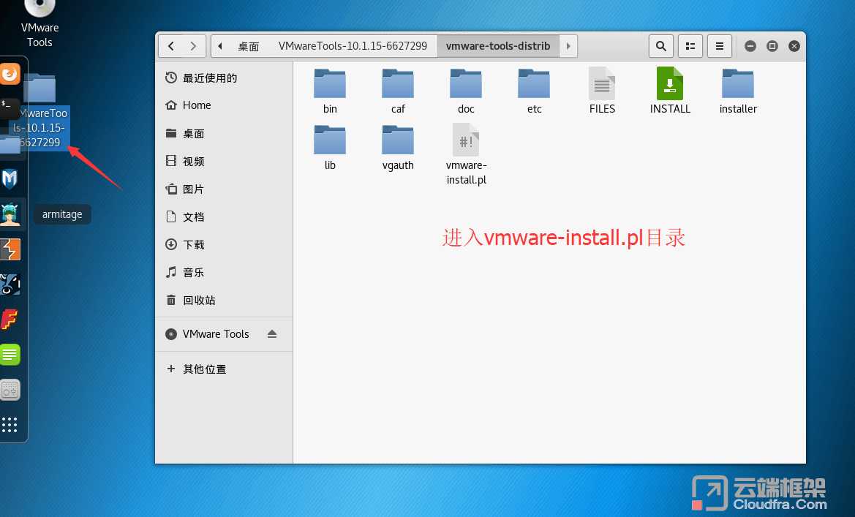Image resolution: width=855 pixels, height=517 pixels.
Task: Toggle list view layout button
Action: [x=690, y=46]
